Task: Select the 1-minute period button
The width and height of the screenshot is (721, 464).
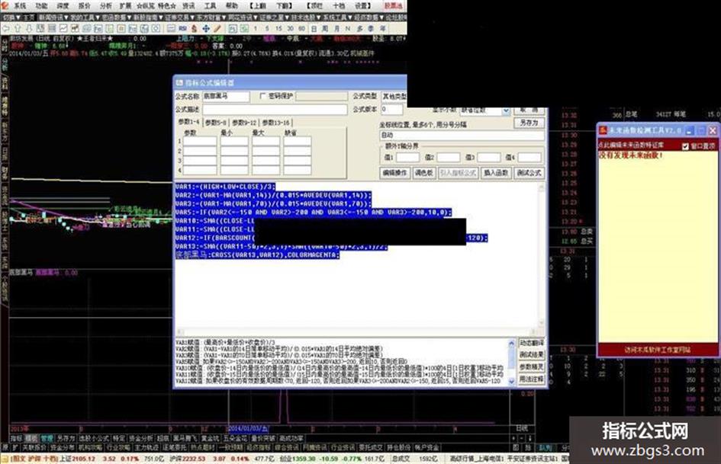Action: pyautogui.click(x=255, y=28)
